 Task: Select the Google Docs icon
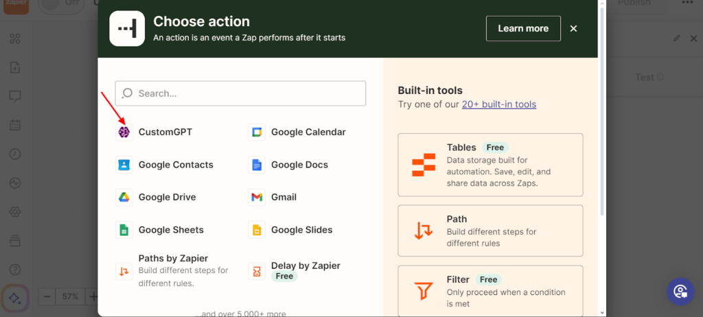[x=257, y=165]
